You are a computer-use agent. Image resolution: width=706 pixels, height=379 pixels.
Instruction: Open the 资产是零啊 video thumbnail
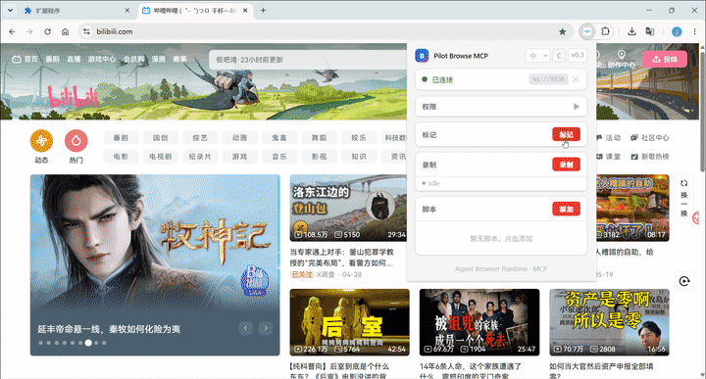pyautogui.click(x=609, y=322)
